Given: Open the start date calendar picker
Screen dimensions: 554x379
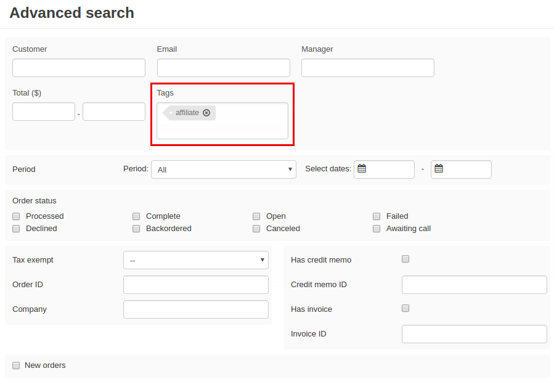Looking at the screenshot, I should click(362, 168).
